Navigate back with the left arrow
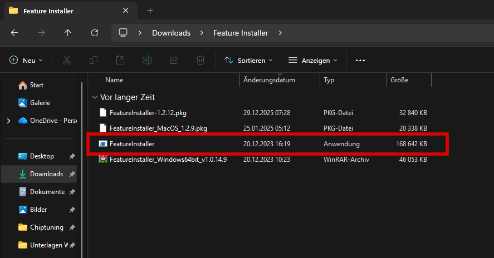Image resolution: width=494 pixels, height=258 pixels. coord(14,33)
